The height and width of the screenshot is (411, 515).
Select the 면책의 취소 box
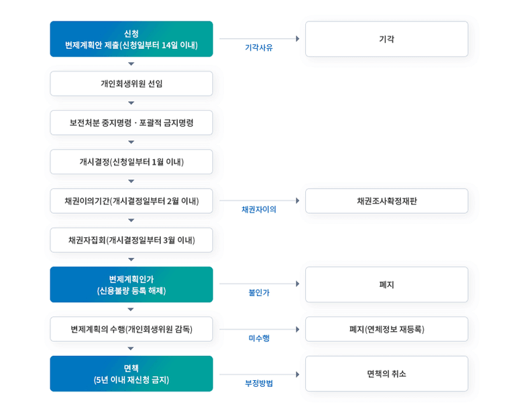386,374
